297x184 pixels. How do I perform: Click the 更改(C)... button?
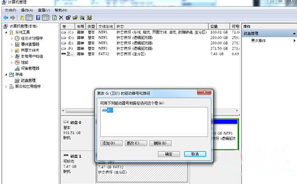[x=136, y=143]
